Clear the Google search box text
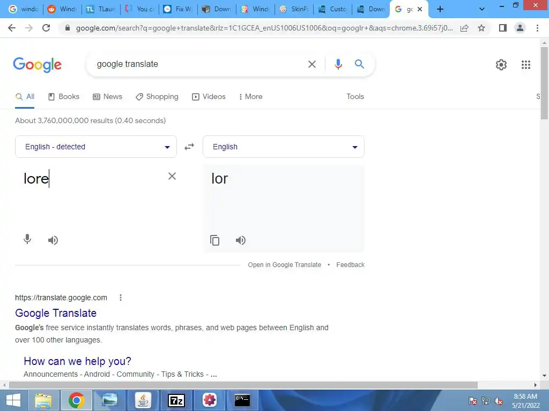549x411 pixels. click(311, 64)
